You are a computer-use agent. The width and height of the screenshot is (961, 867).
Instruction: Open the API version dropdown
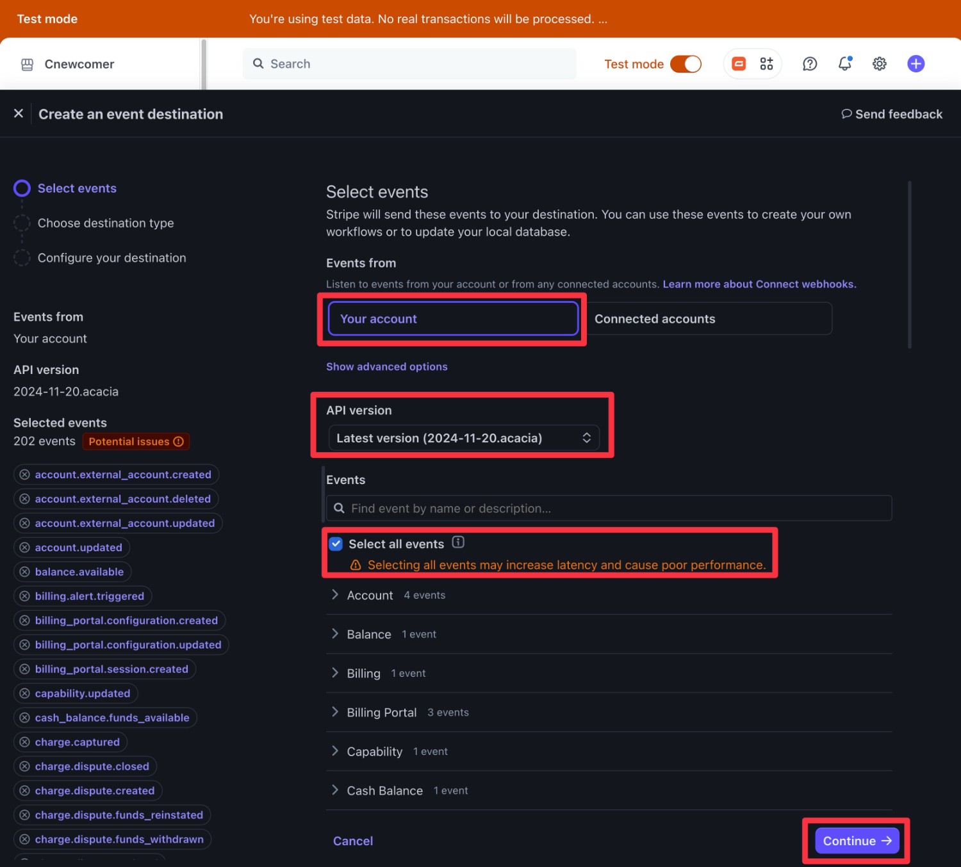464,438
